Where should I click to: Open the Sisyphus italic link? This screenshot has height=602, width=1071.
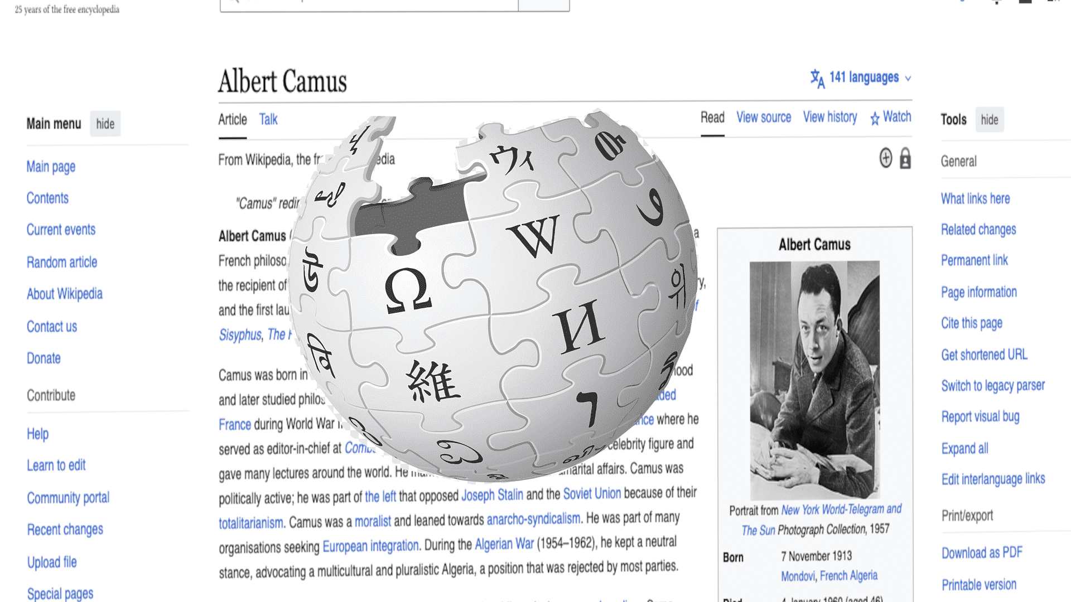pos(240,335)
